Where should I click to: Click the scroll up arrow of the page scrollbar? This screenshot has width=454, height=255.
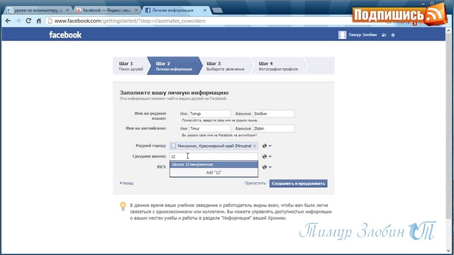[449, 30]
